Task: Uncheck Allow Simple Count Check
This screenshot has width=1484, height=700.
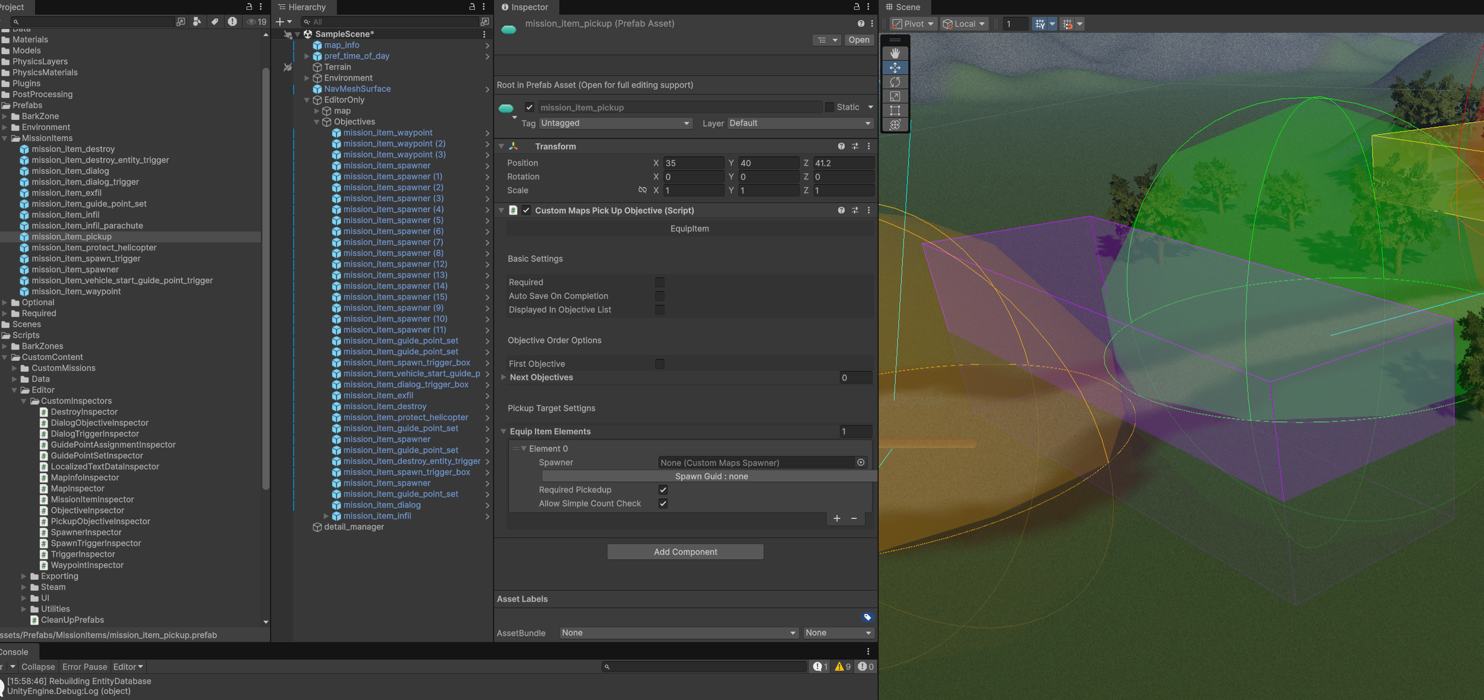Action: tap(663, 504)
